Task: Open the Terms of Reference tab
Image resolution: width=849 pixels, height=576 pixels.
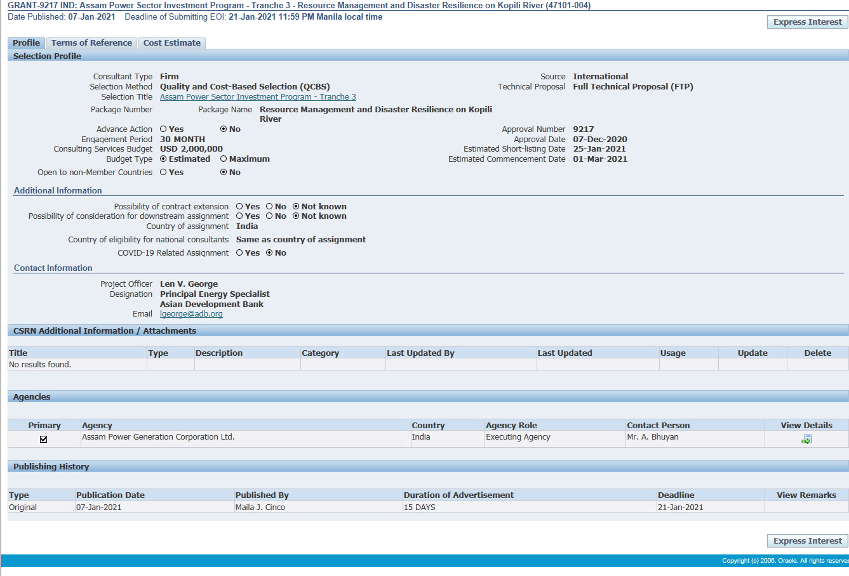Action: click(x=91, y=43)
